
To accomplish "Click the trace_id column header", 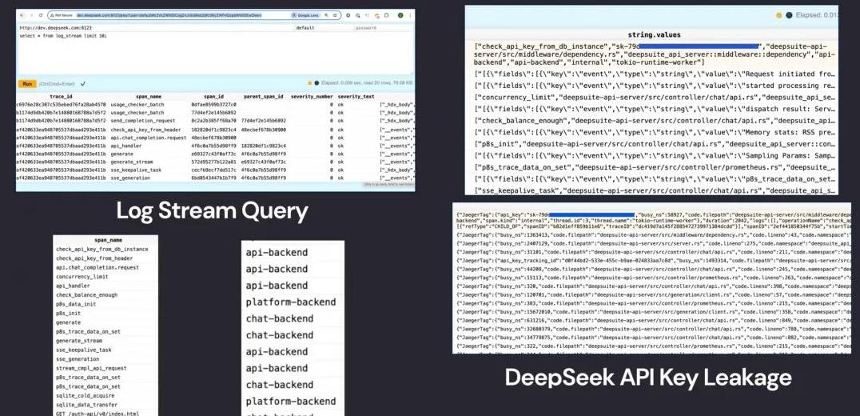I will [x=62, y=97].
